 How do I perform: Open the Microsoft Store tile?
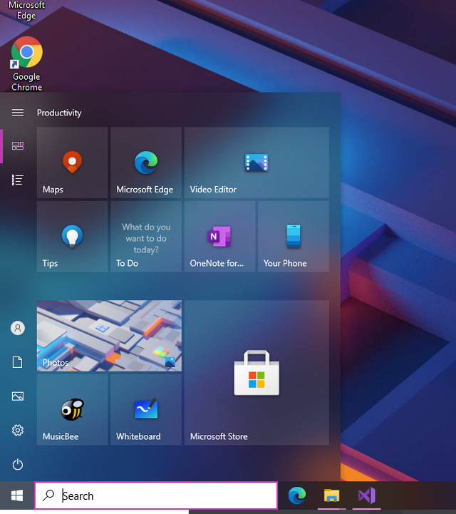[256, 373]
